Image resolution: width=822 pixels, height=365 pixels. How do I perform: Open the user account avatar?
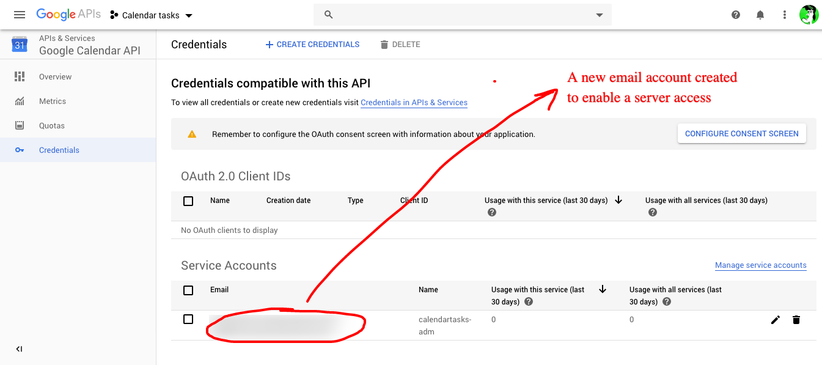(x=809, y=15)
